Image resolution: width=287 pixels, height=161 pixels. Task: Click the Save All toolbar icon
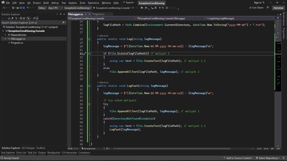(24, 8)
